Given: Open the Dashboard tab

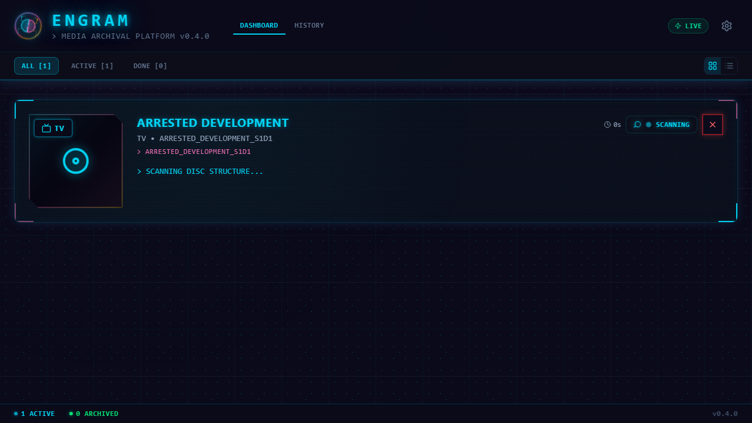Looking at the screenshot, I should coord(259,25).
